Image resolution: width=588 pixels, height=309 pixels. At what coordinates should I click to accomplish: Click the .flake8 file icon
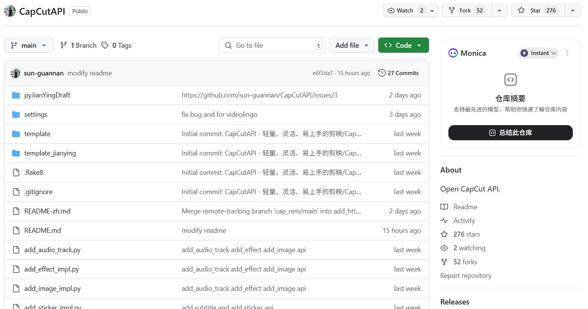point(16,173)
